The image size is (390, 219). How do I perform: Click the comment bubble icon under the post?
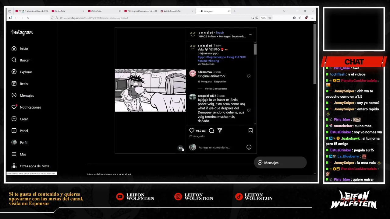coord(211,130)
